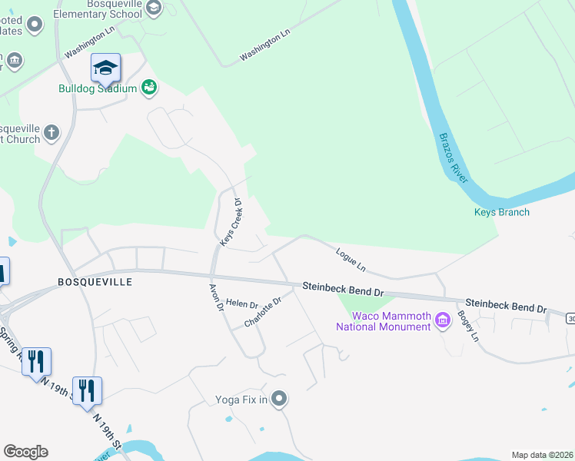The height and width of the screenshot is (461, 575).
Task: Click the partial blue marker at left edge
Action: tap(4, 273)
